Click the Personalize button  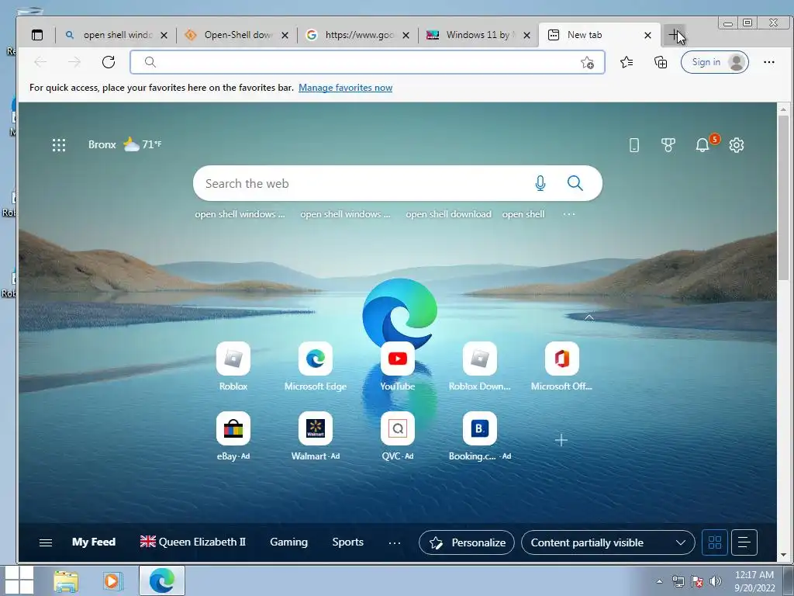tap(466, 542)
